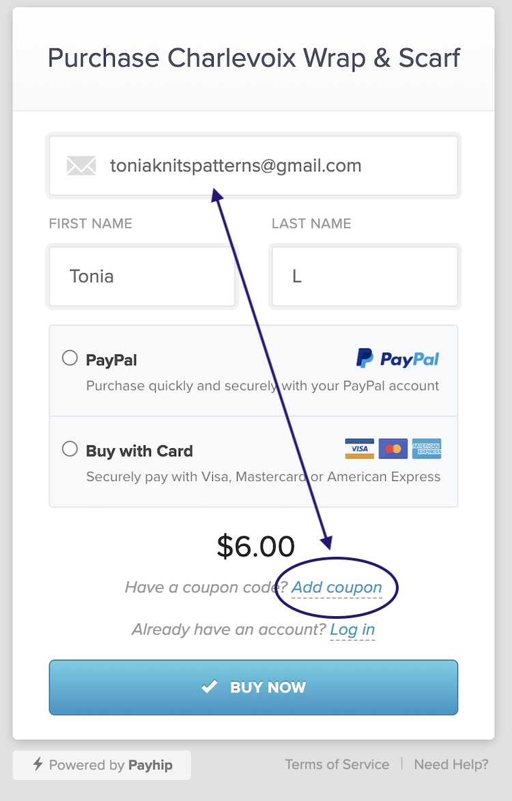Click the PayPal logo

pos(397,359)
